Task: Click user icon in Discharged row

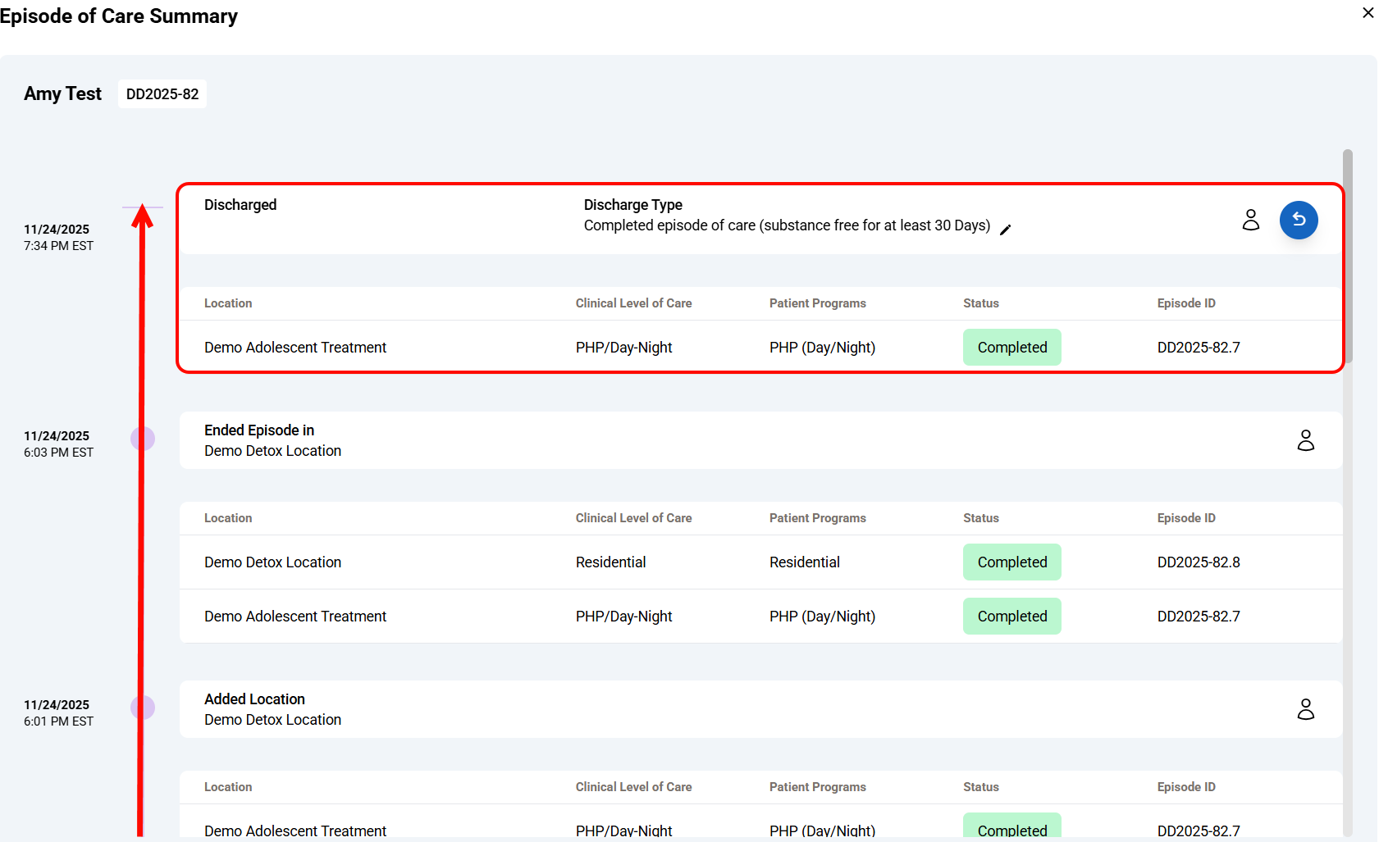Action: coord(1250,220)
